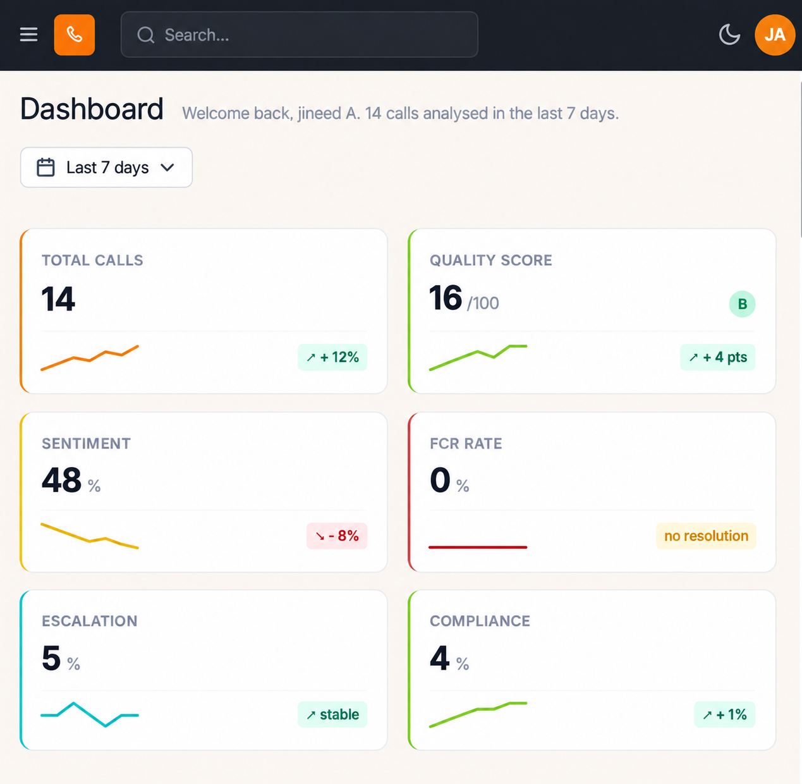Click the no resolution badge
802x784 pixels.
click(706, 536)
